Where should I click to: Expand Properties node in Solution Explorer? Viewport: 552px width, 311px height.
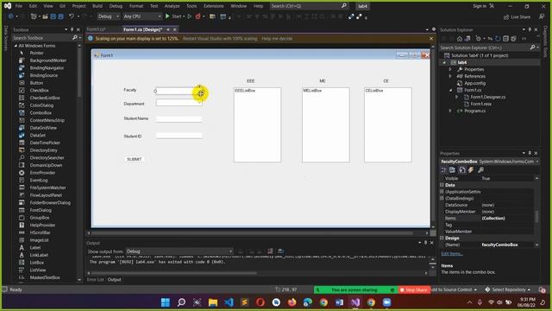pos(450,69)
